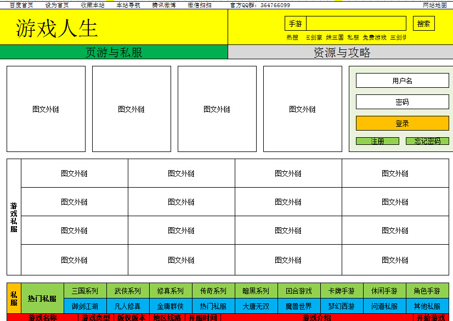Click the 用户名 username input box
The width and height of the screenshot is (453, 321).
(402, 81)
